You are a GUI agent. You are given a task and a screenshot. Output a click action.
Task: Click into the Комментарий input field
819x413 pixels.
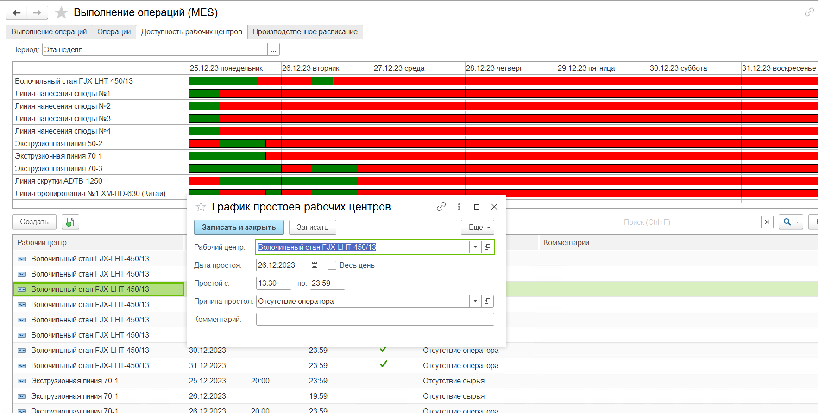(375, 319)
